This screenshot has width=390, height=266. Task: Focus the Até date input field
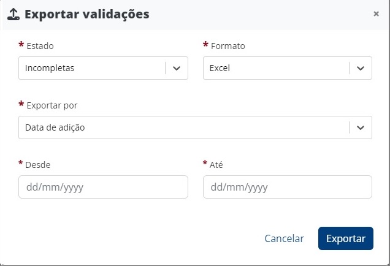[x=287, y=187]
